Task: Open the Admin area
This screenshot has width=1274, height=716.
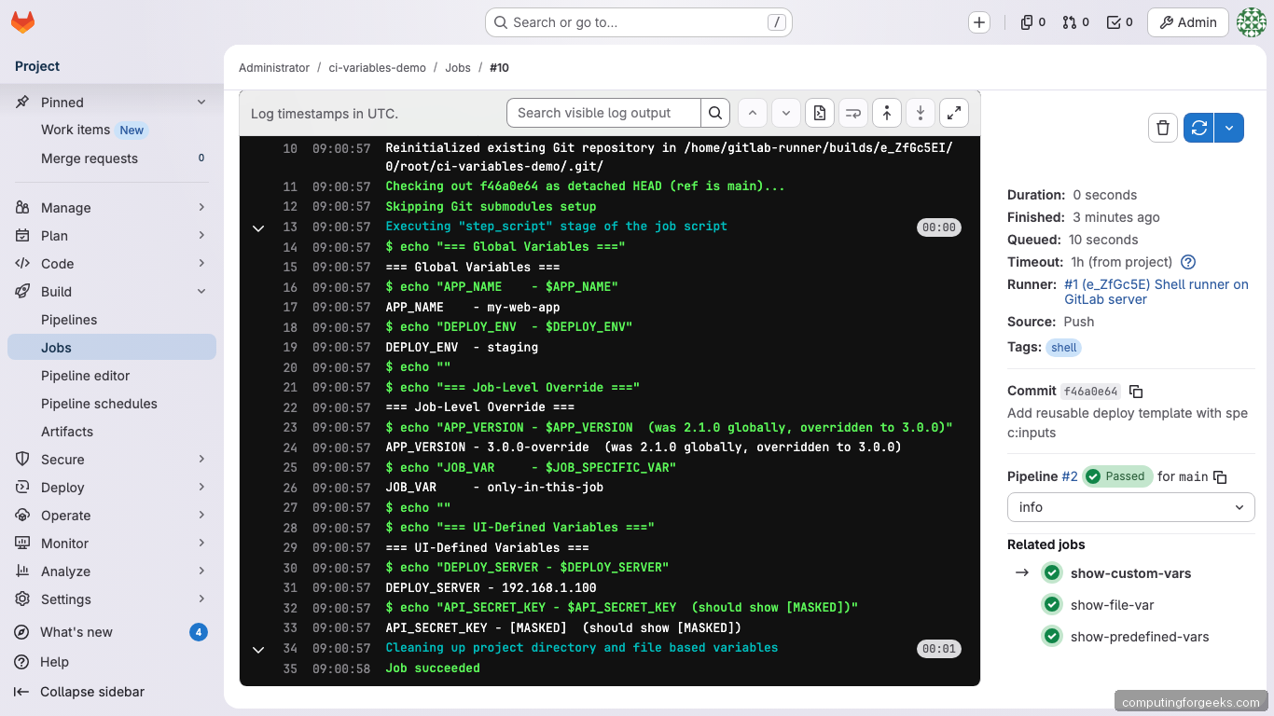Action: click(x=1187, y=21)
